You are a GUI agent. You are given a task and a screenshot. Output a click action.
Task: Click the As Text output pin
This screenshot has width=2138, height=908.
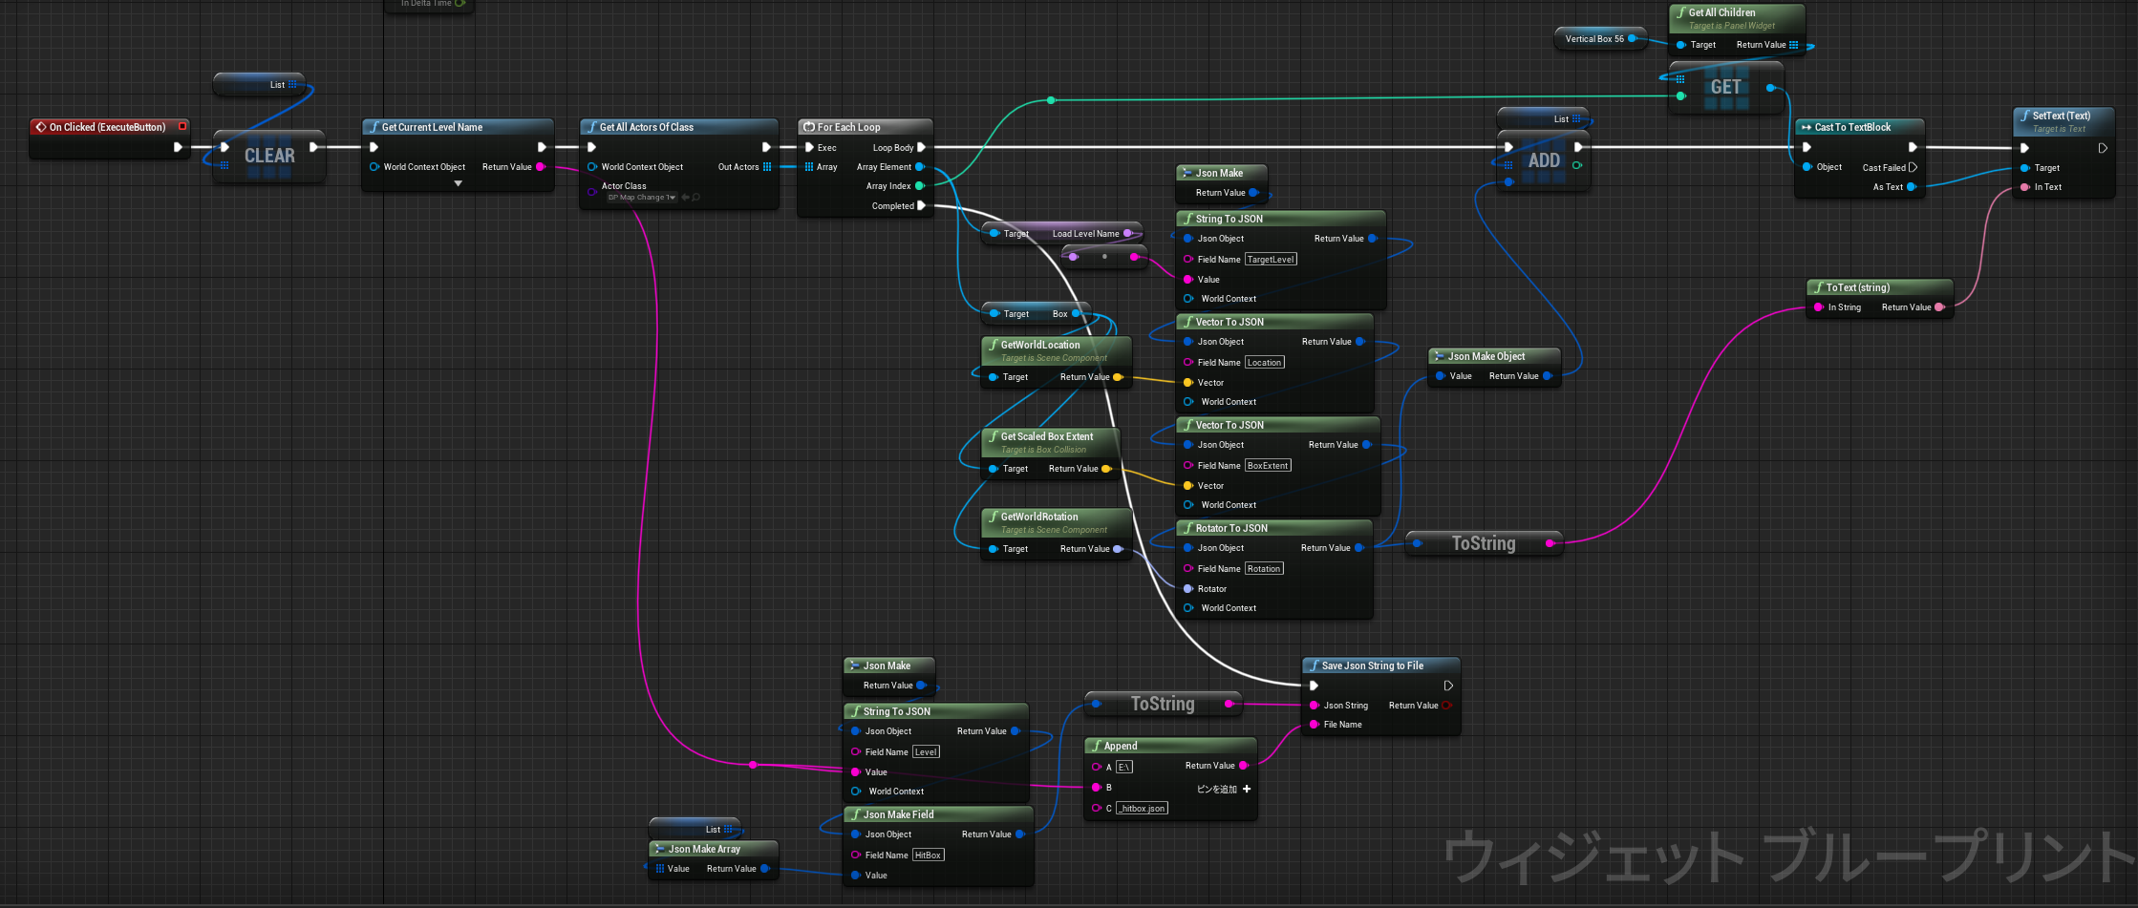(x=1912, y=187)
